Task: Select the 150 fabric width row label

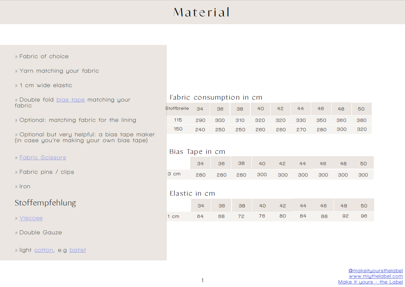Action: coord(178,129)
